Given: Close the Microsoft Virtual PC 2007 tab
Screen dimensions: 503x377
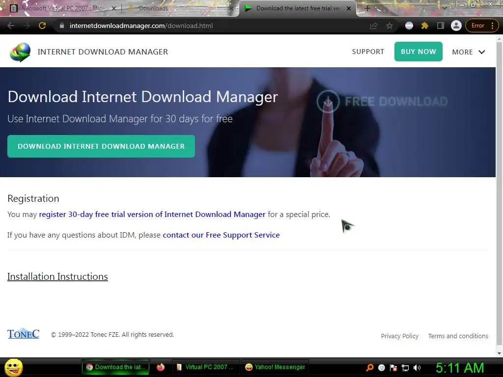Looking at the screenshot, I should [113, 9].
